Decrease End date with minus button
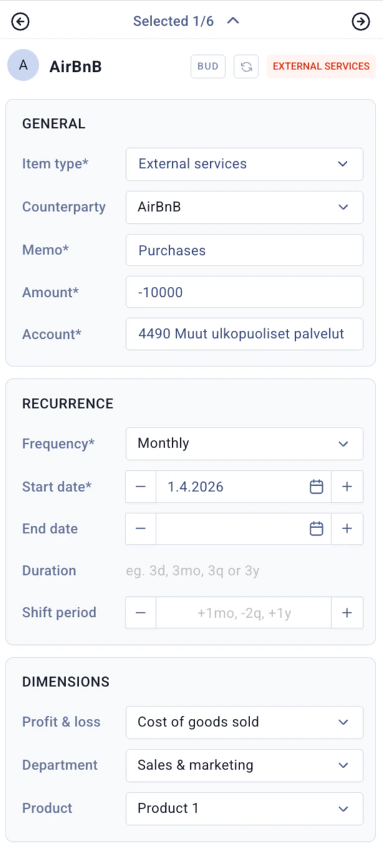The image size is (383, 847). click(141, 529)
